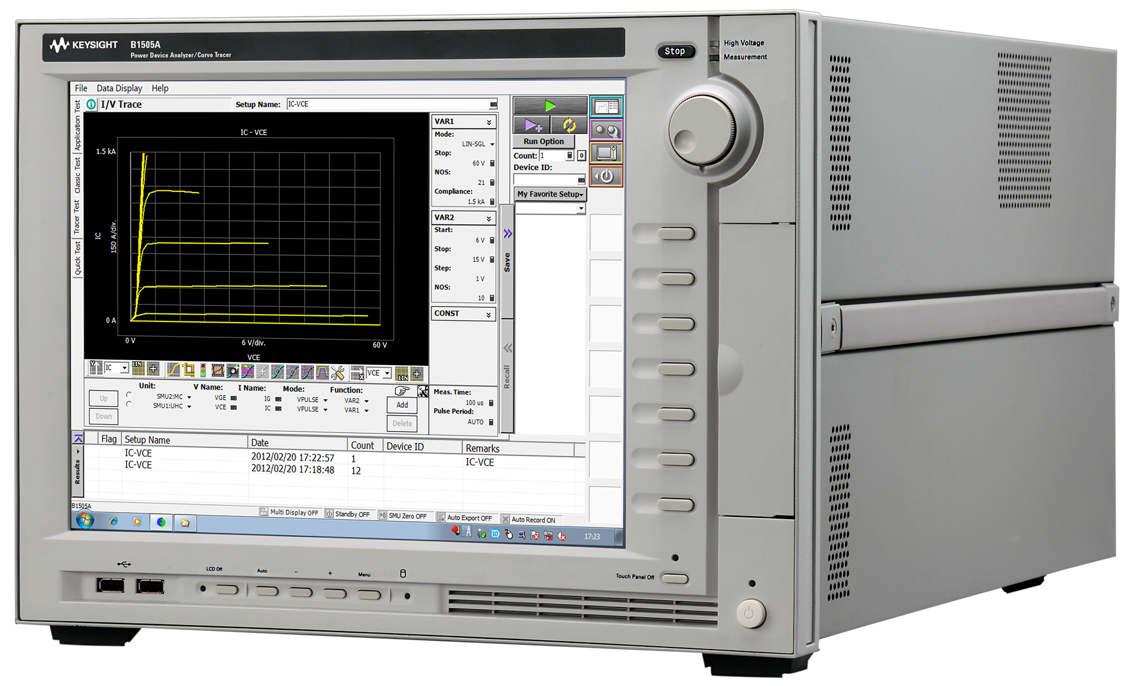Click the film strip replay trace icon
Screen dimensions: 1135x686
pos(217,371)
